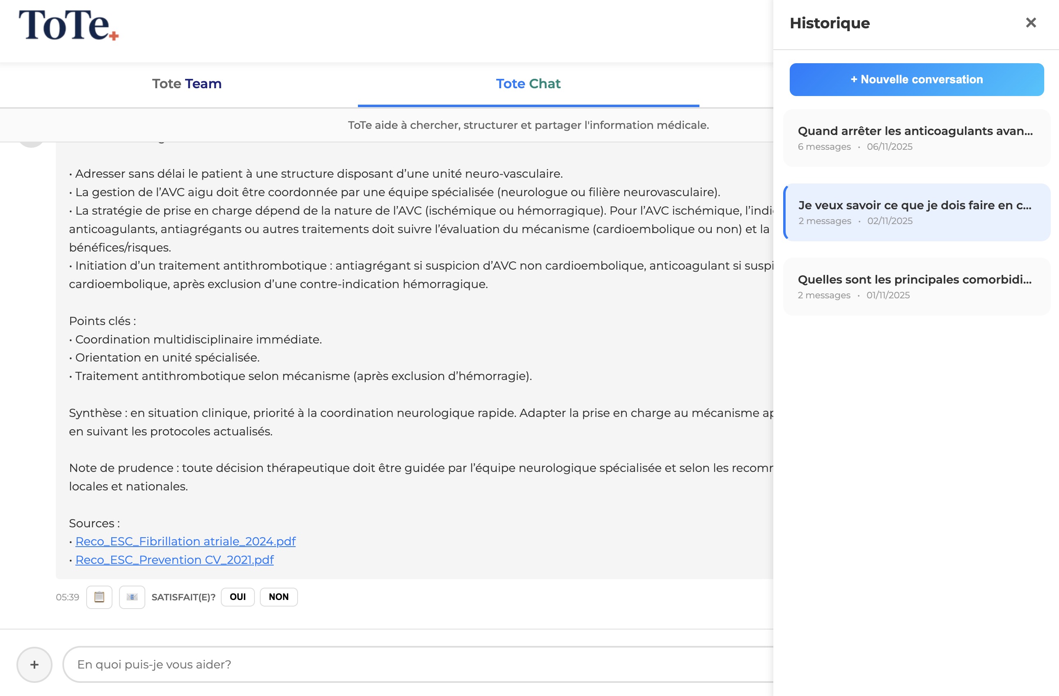Viewport: 1059px width, 696px height.
Task: Click the "06/11/2025" conversation date
Action: 889,147
